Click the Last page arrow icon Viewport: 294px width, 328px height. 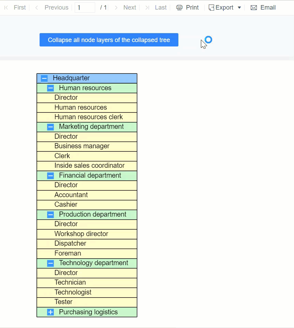point(147,8)
